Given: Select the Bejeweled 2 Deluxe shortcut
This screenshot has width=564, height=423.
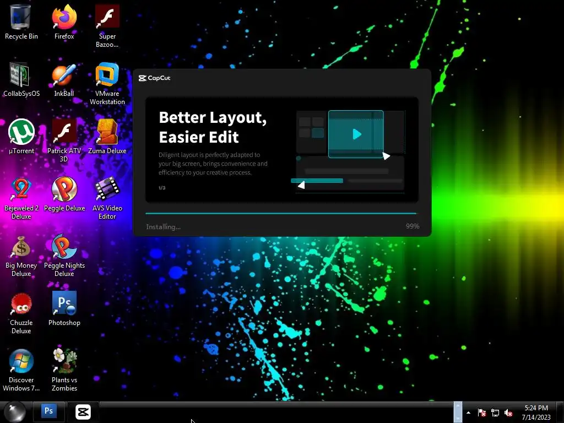Looking at the screenshot, I should (x=21, y=198).
